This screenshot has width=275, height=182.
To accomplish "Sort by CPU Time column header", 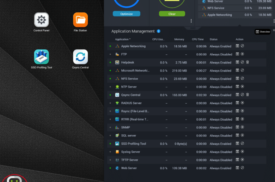I will [x=198, y=39].
